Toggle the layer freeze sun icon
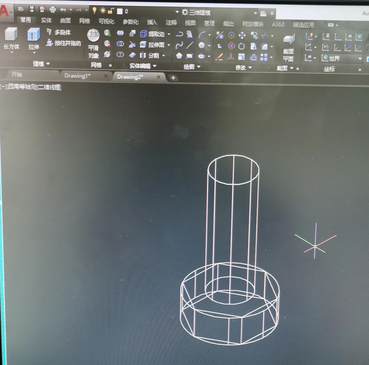369x365 pixels. pos(103,11)
